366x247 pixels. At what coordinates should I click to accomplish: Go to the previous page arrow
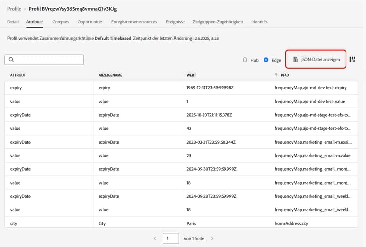click(x=155, y=238)
